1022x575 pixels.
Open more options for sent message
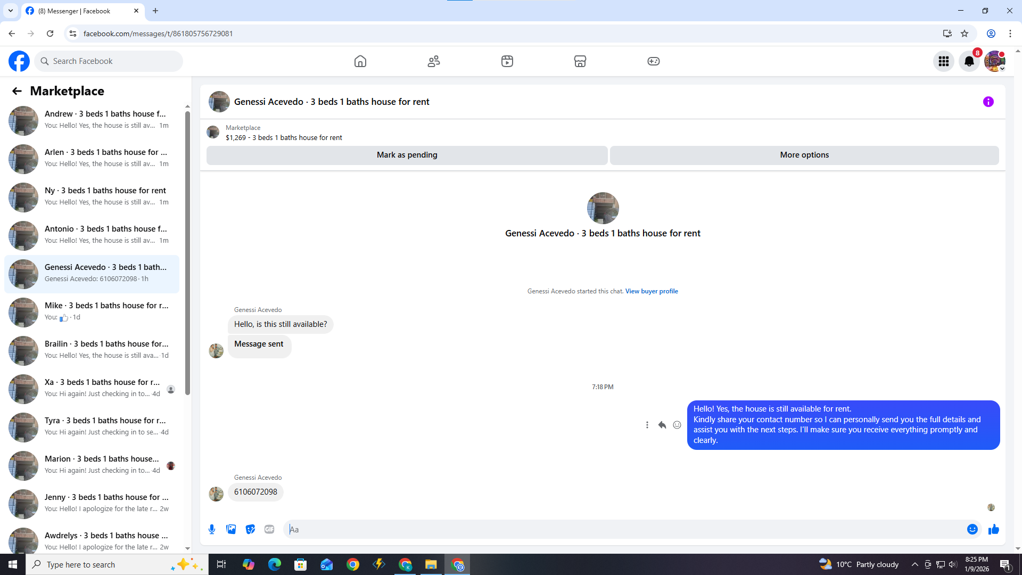pos(647,425)
